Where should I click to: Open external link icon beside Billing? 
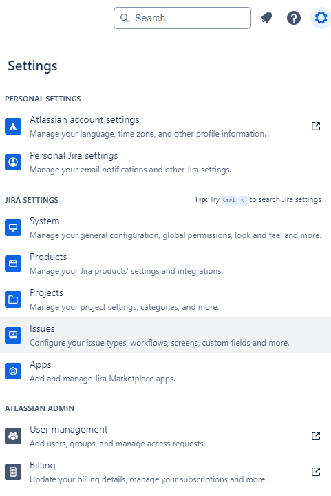(x=316, y=472)
